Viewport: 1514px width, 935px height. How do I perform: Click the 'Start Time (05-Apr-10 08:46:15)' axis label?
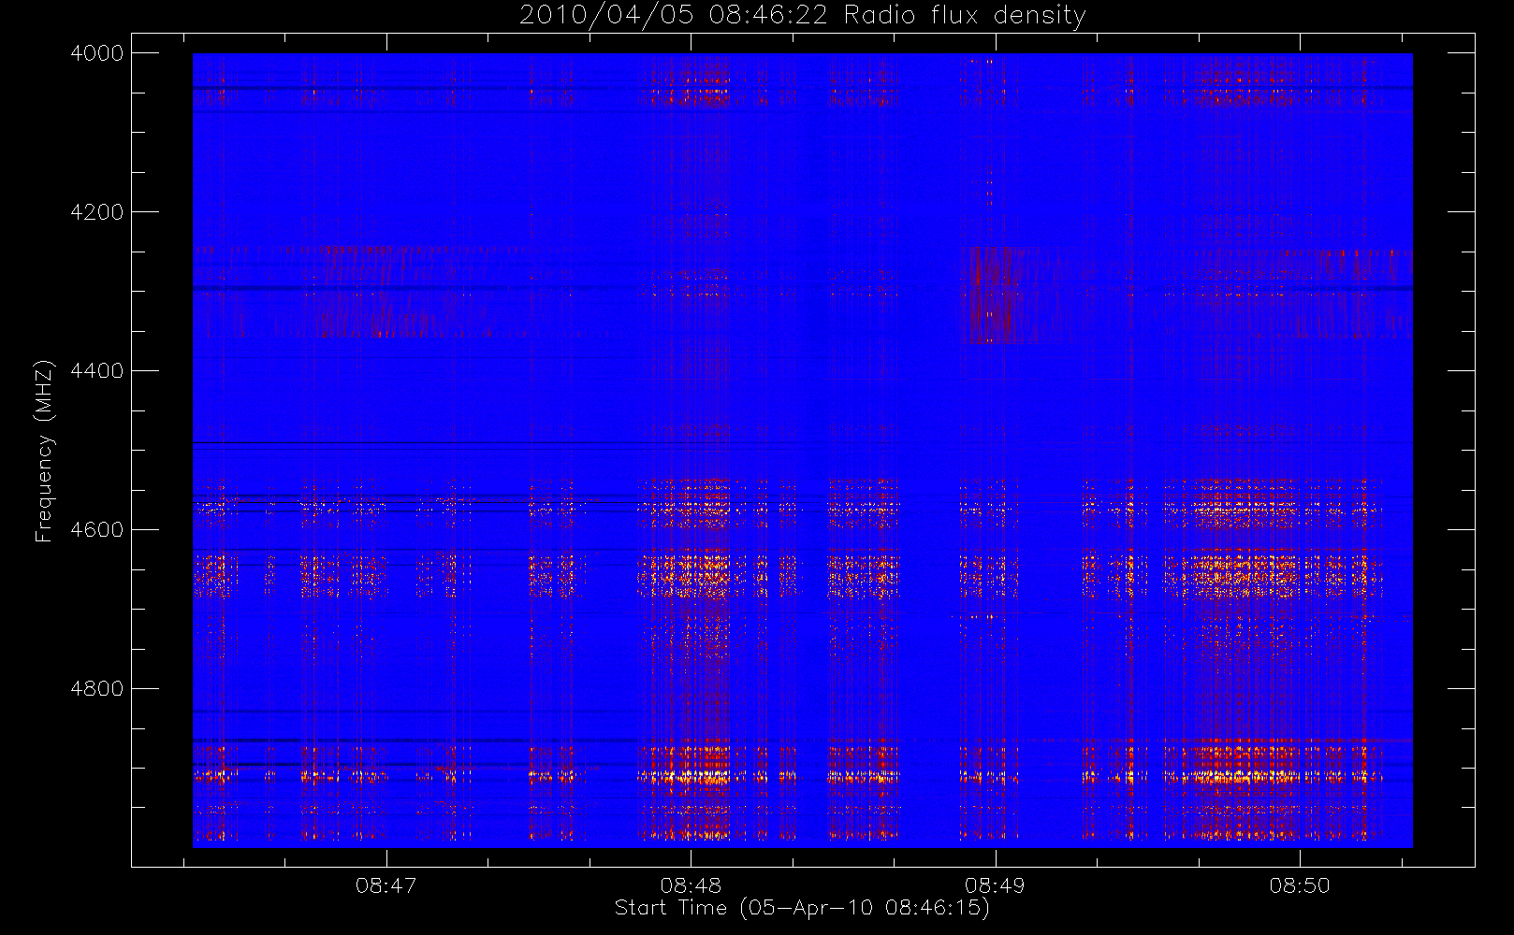802,908
